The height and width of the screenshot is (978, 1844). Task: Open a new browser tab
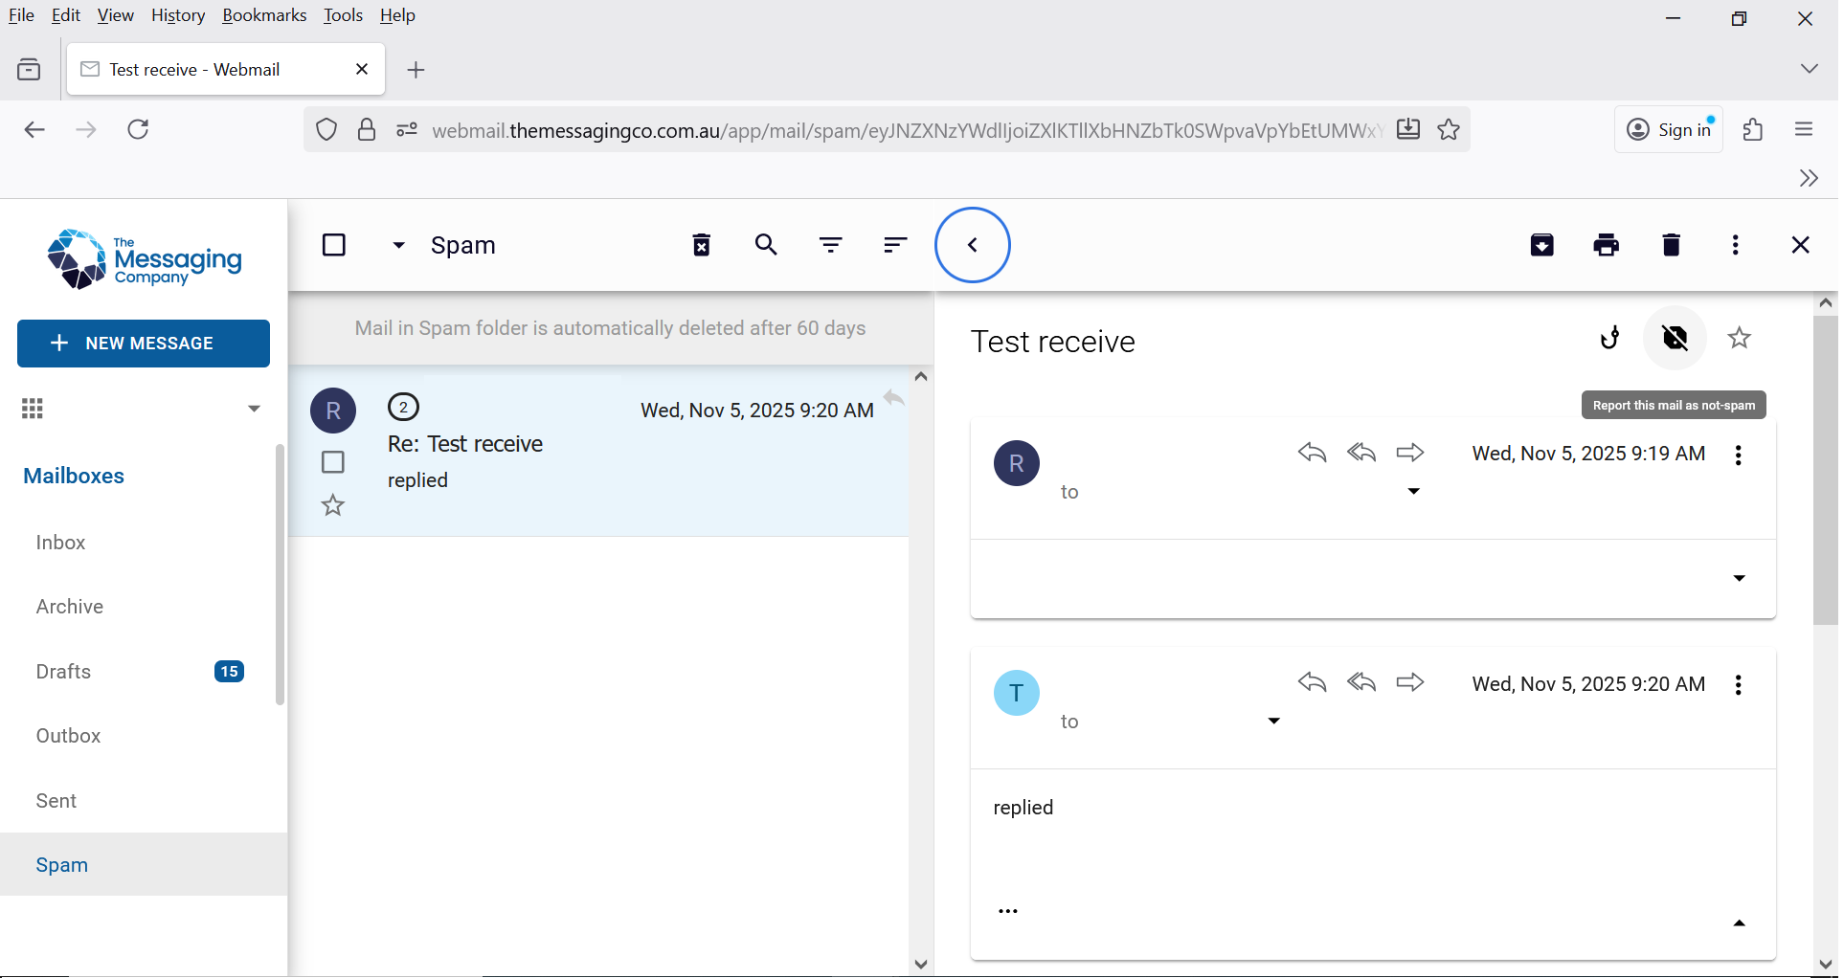(416, 70)
